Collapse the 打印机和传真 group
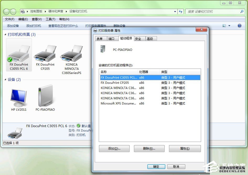This screenshot has height=175, width=248. click(x=5, y=34)
